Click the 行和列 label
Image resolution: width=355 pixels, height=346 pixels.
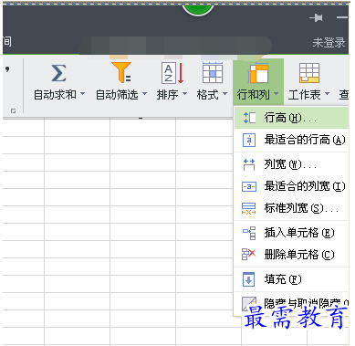pos(254,95)
